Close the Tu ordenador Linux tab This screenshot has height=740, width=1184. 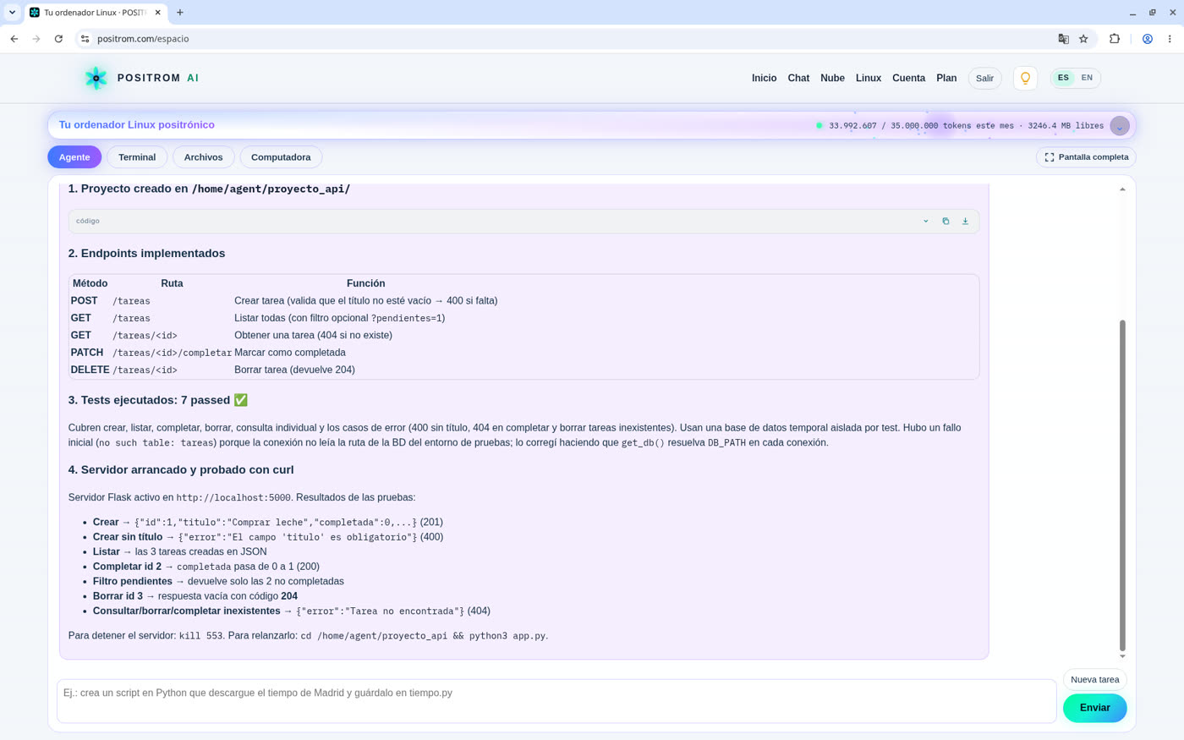pyautogui.click(x=157, y=13)
